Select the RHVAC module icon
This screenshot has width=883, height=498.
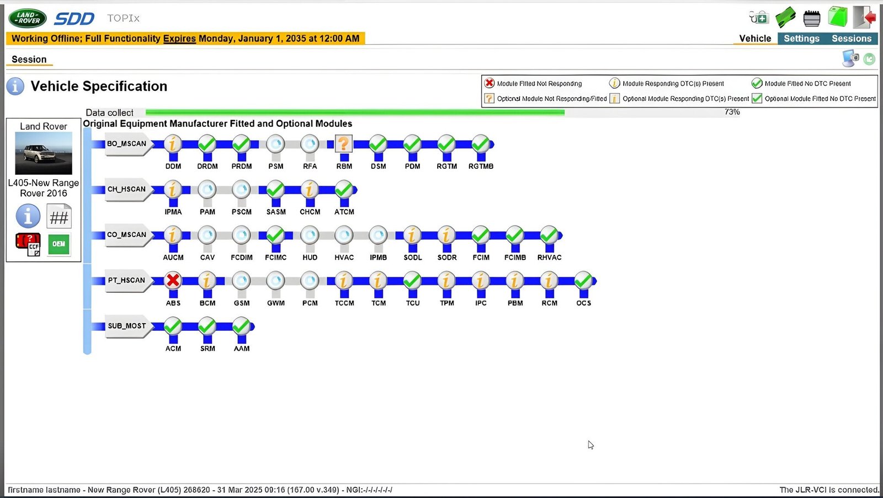549,236
